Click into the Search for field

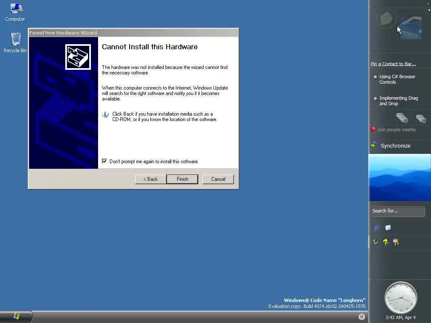point(398,211)
